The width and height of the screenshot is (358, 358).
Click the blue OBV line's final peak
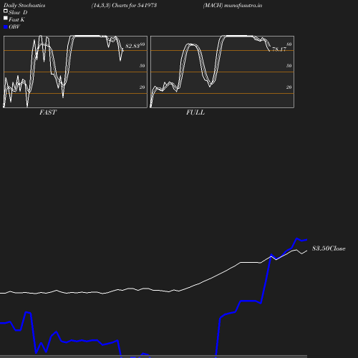point(297,238)
